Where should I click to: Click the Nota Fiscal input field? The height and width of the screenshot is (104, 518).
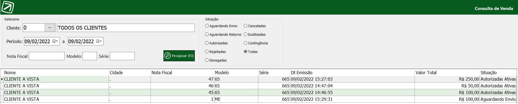(x=47, y=56)
